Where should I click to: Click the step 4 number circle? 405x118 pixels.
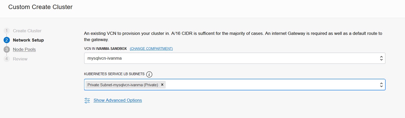point(6,59)
